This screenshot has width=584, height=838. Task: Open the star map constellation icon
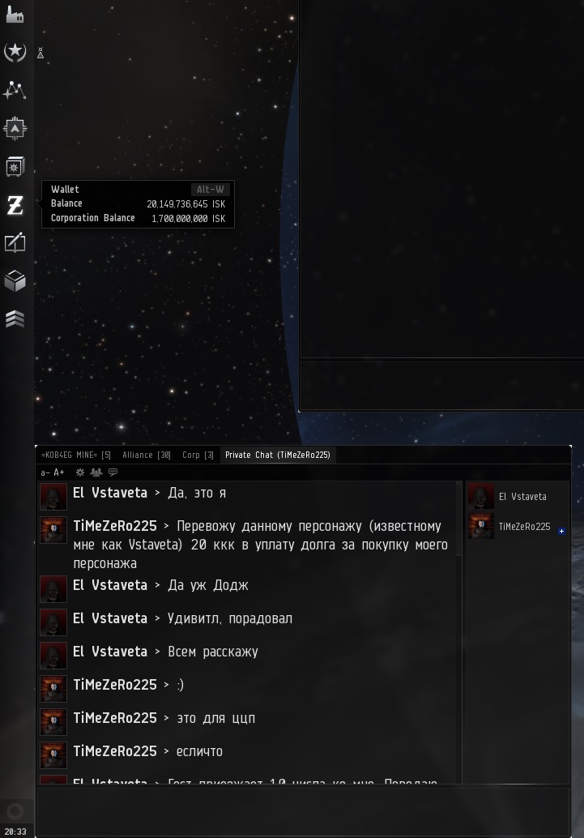[15, 90]
